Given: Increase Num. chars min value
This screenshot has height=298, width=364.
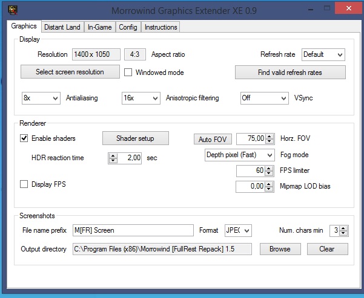Looking at the screenshot, I should tap(343, 228).
